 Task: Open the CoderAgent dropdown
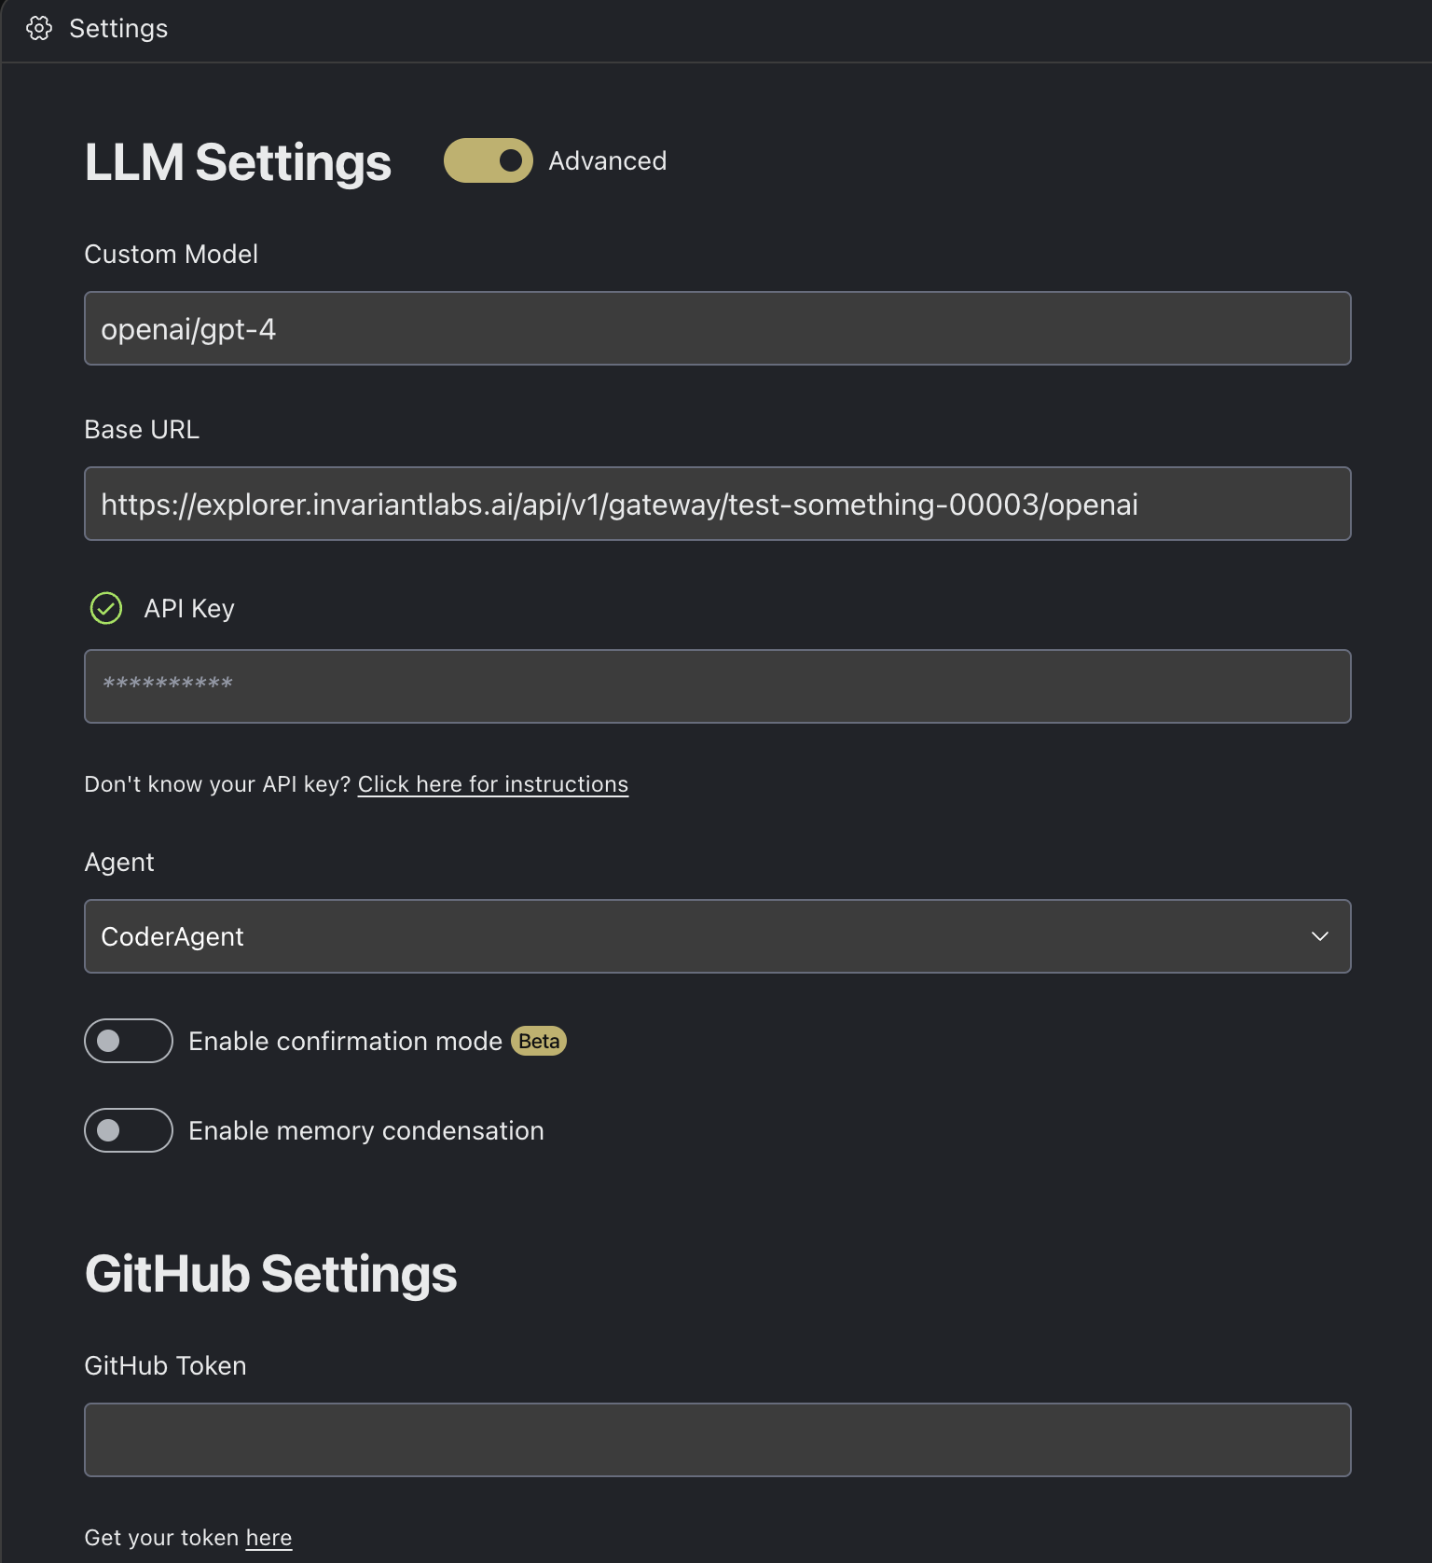(716, 936)
